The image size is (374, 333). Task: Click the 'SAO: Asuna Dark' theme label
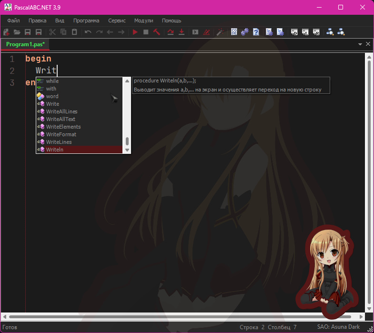(338, 327)
